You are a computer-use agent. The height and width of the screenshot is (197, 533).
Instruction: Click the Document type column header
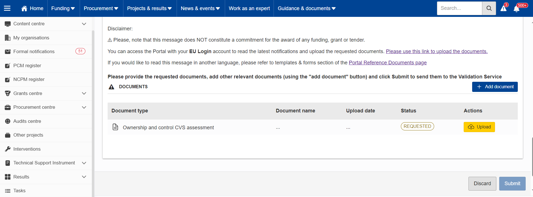[130, 111]
